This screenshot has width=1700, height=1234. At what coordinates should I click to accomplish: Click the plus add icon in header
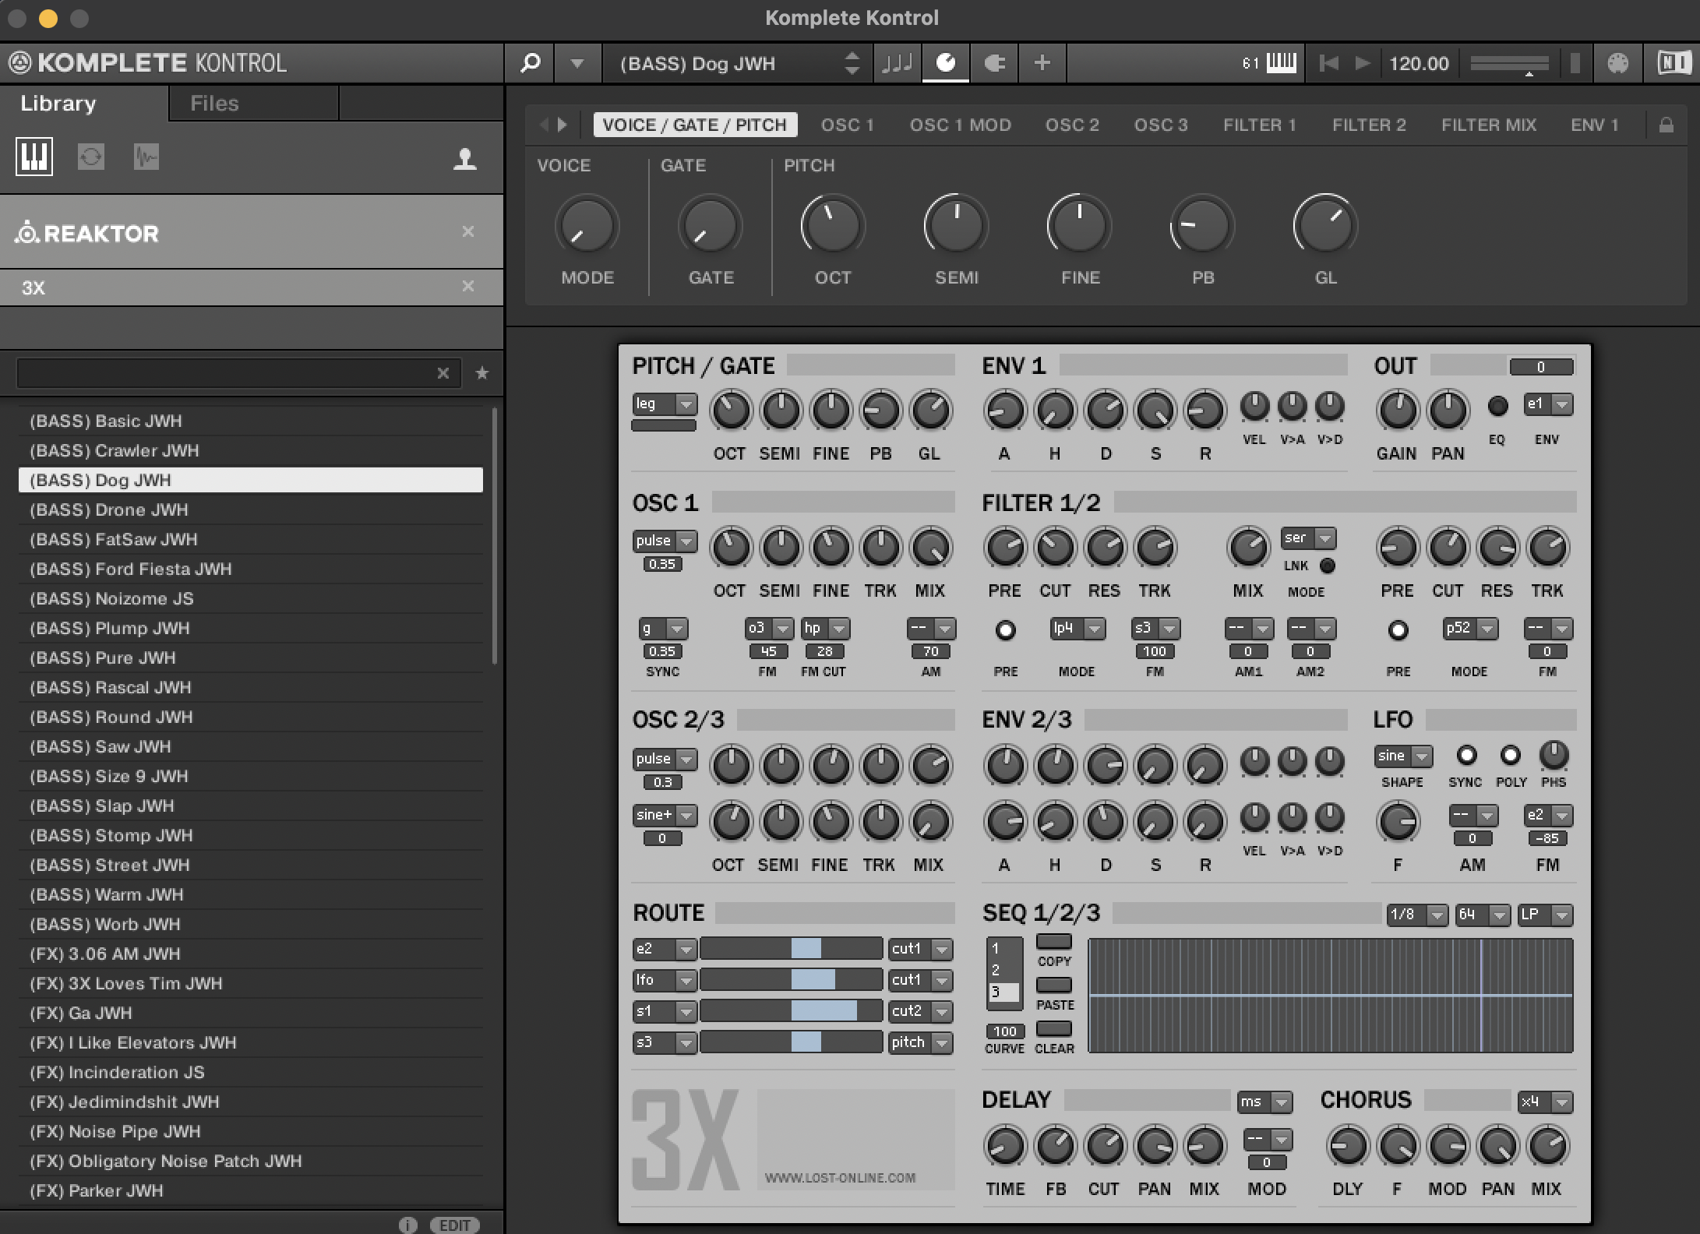pyautogui.click(x=1042, y=63)
